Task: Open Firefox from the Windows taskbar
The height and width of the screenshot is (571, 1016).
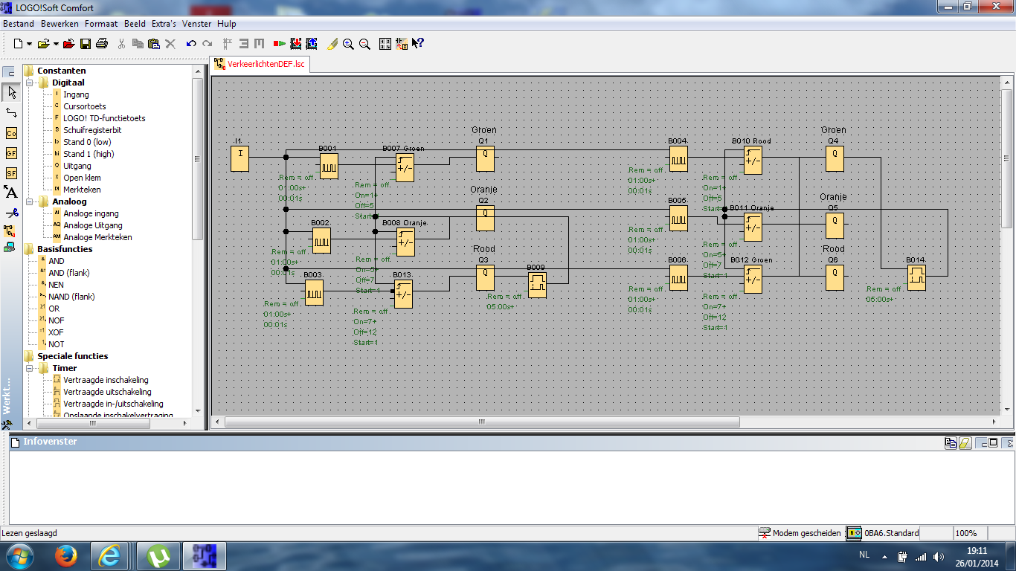Action: pyautogui.click(x=66, y=555)
